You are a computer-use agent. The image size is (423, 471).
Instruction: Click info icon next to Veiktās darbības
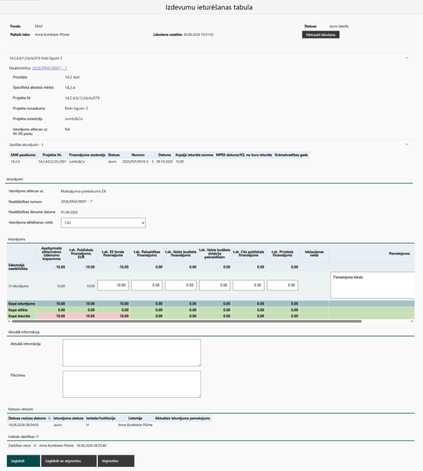coord(37,436)
